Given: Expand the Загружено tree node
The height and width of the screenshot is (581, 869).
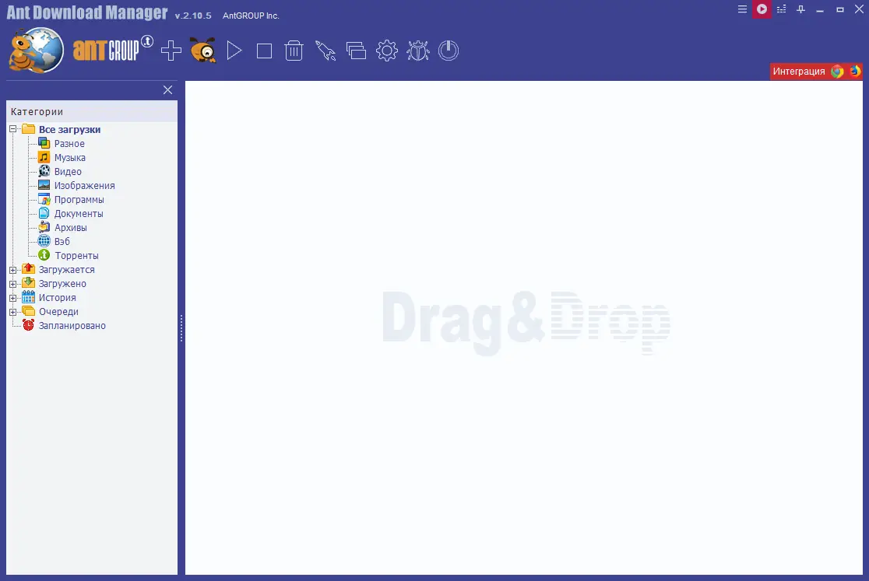Looking at the screenshot, I should [x=12, y=284].
